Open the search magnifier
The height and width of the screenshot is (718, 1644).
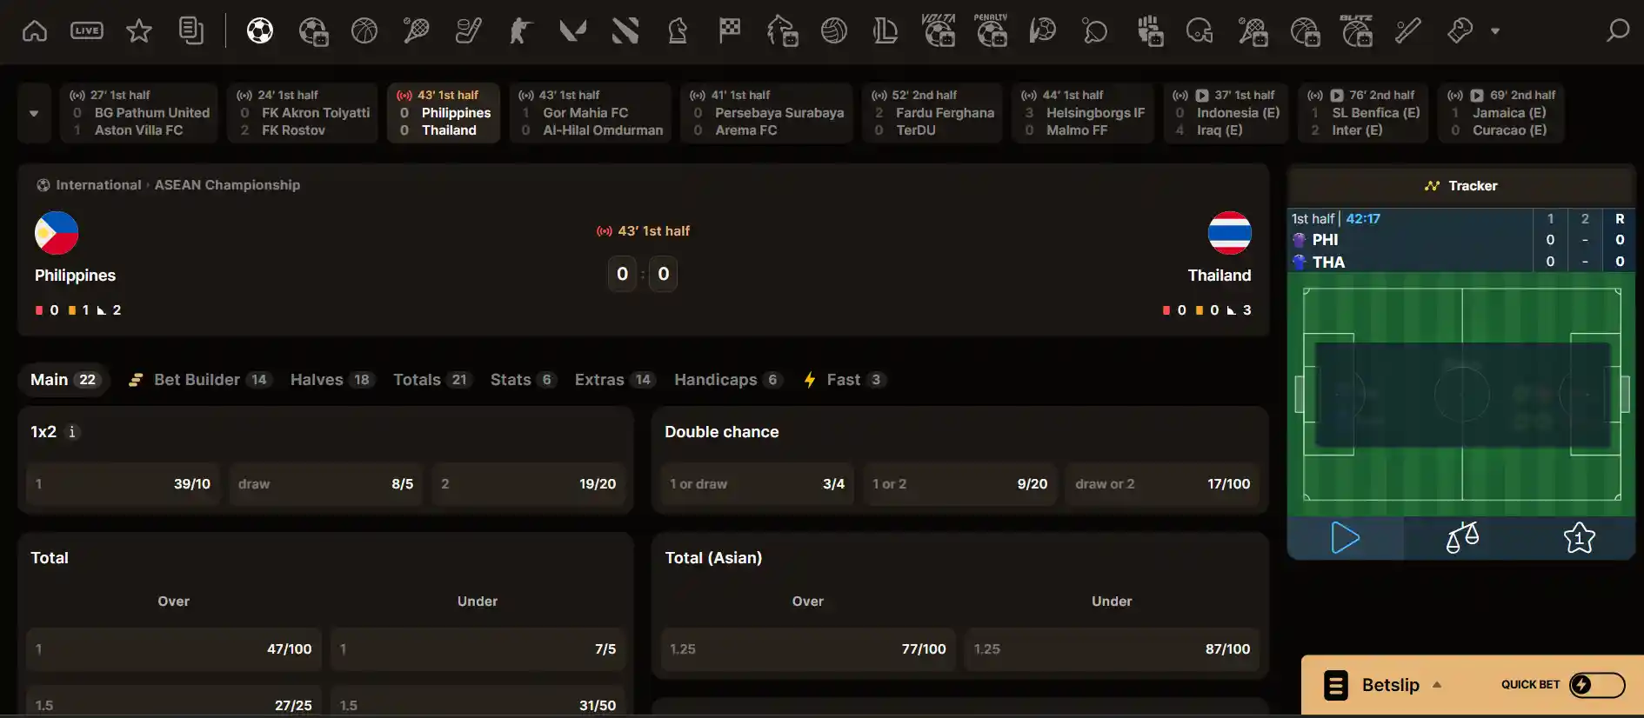(x=1617, y=31)
